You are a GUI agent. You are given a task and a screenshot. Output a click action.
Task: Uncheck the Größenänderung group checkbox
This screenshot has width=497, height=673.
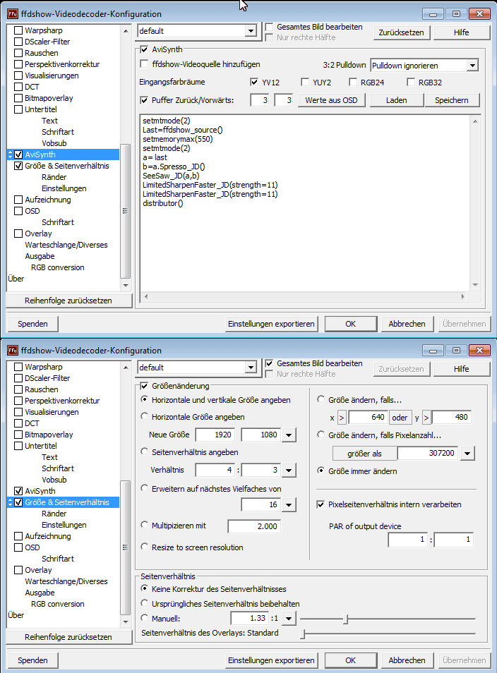(144, 386)
